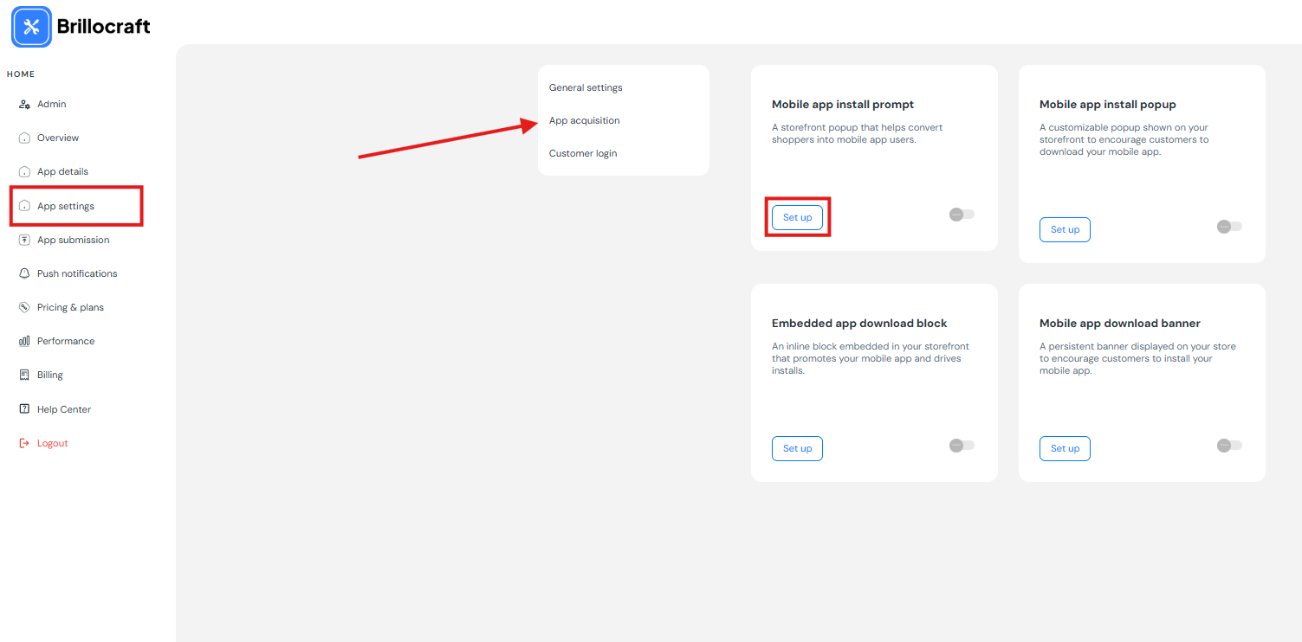Open Admin via its sidebar icon
The height and width of the screenshot is (642, 1302).
24,105
